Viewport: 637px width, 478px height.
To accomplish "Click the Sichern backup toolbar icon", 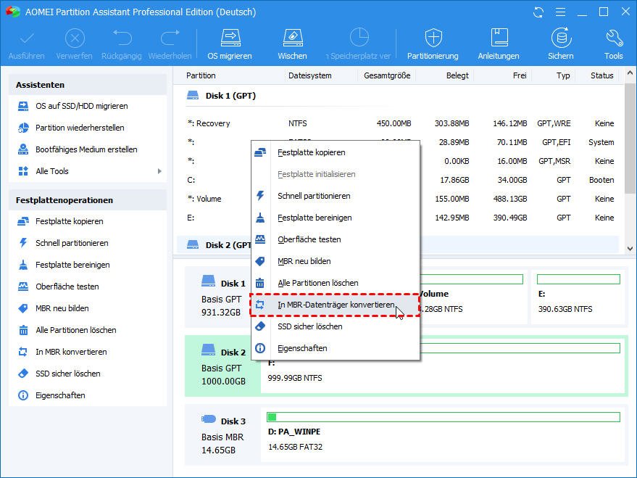I will click(561, 38).
